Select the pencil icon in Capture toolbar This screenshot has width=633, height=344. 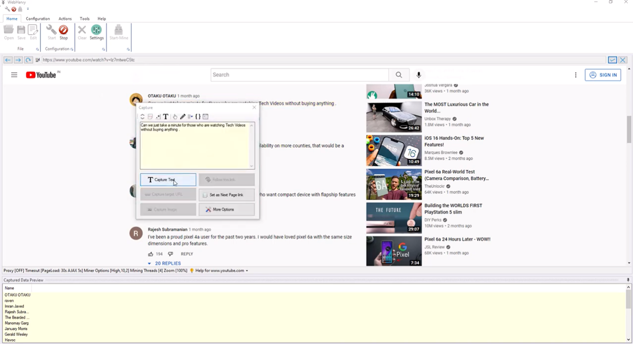183,117
